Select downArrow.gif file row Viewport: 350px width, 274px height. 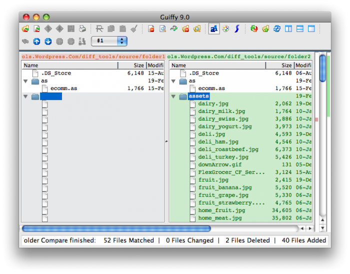coord(241,164)
